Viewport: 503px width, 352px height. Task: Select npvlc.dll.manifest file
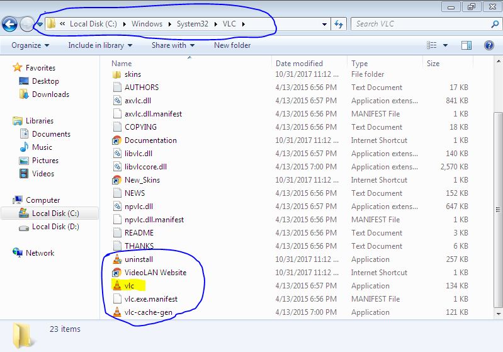154,220
